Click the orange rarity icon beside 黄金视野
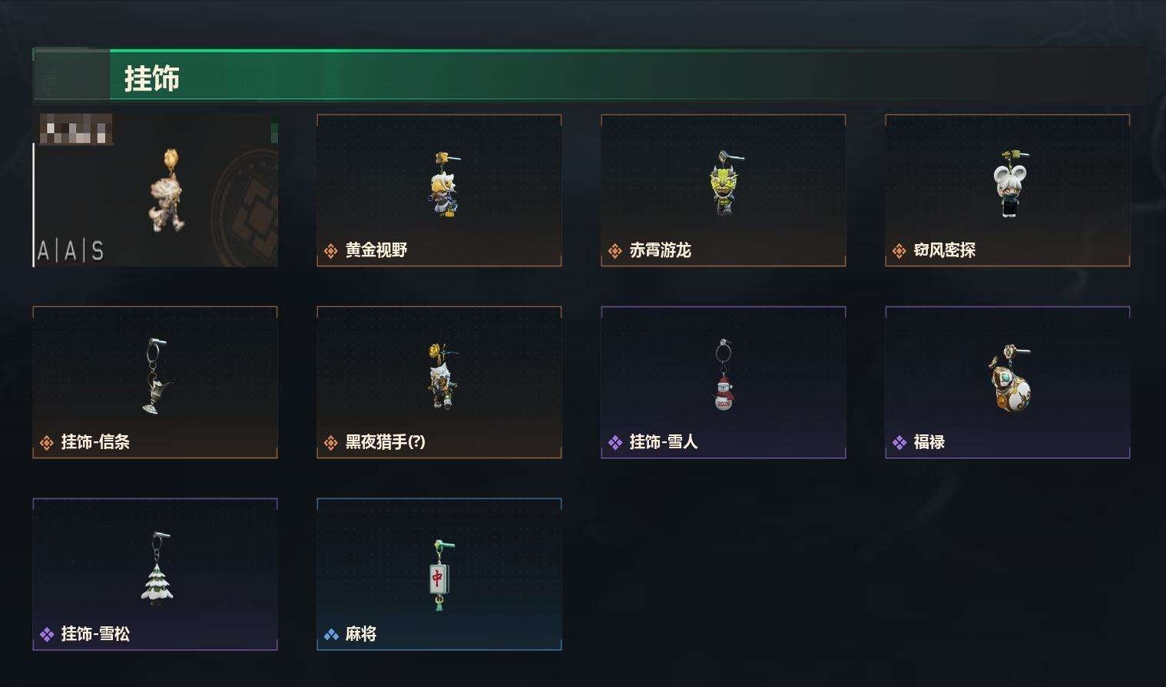Image resolution: width=1166 pixels, height=687 pixels. (331, 251)
